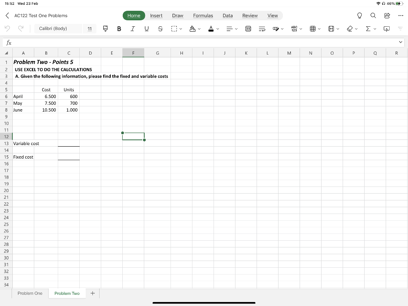Screen dimensions: 408x306
Task: Open the borders dropdown arrow
Action: 180,29
